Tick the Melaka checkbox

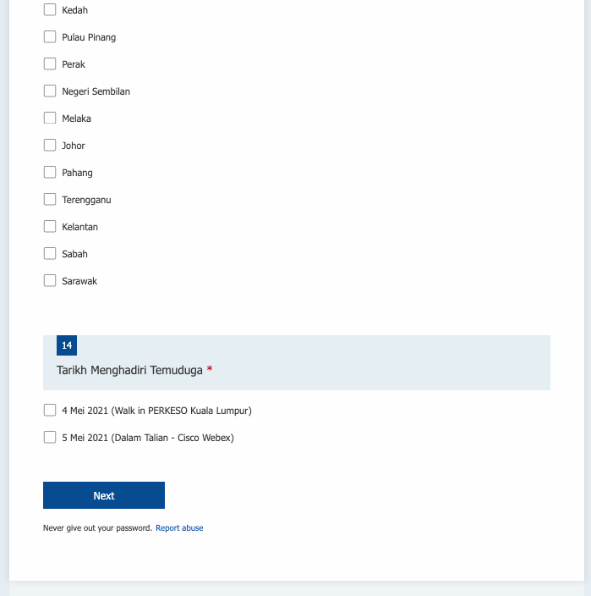coord(50,119)
